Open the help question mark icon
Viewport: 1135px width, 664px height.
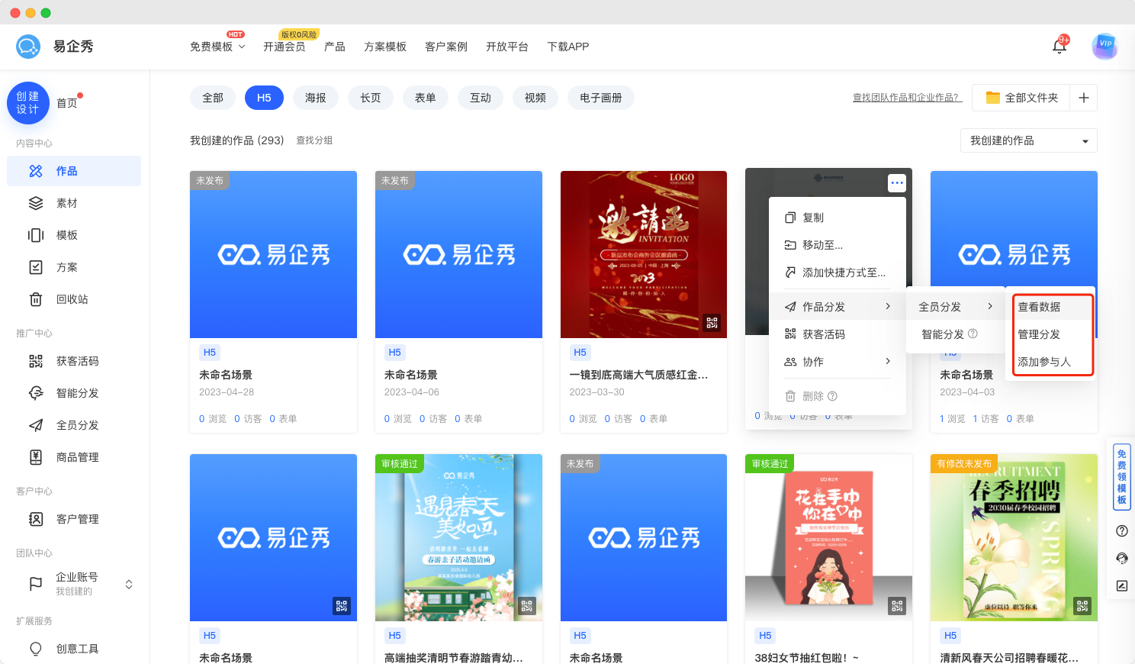[x=1121, y=531]
